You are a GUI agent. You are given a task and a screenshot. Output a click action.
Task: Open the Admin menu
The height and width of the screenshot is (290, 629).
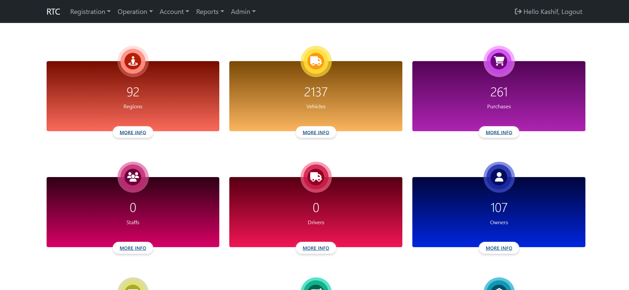tap(243, 12)
